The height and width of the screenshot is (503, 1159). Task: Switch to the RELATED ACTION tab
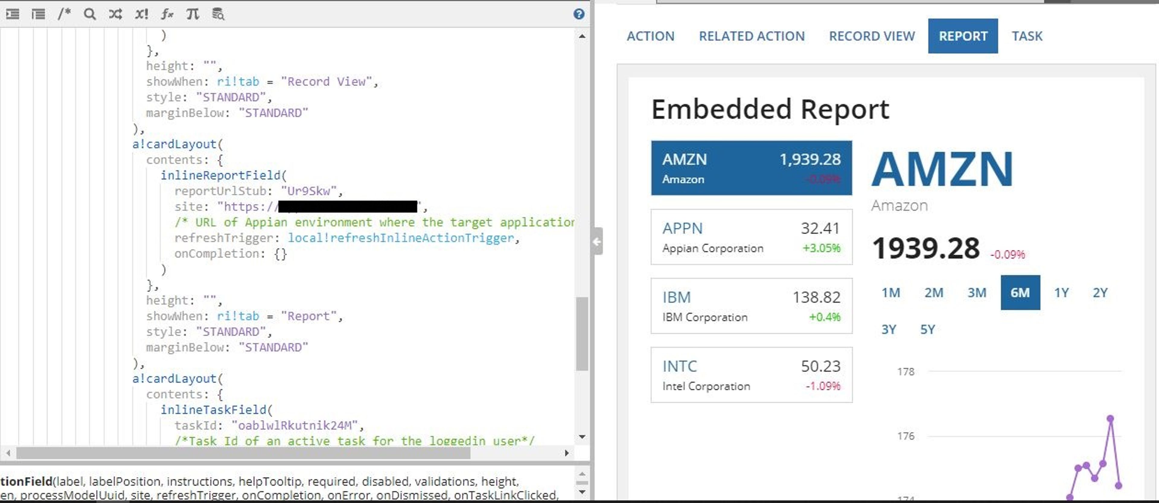(x=752, y=36)
